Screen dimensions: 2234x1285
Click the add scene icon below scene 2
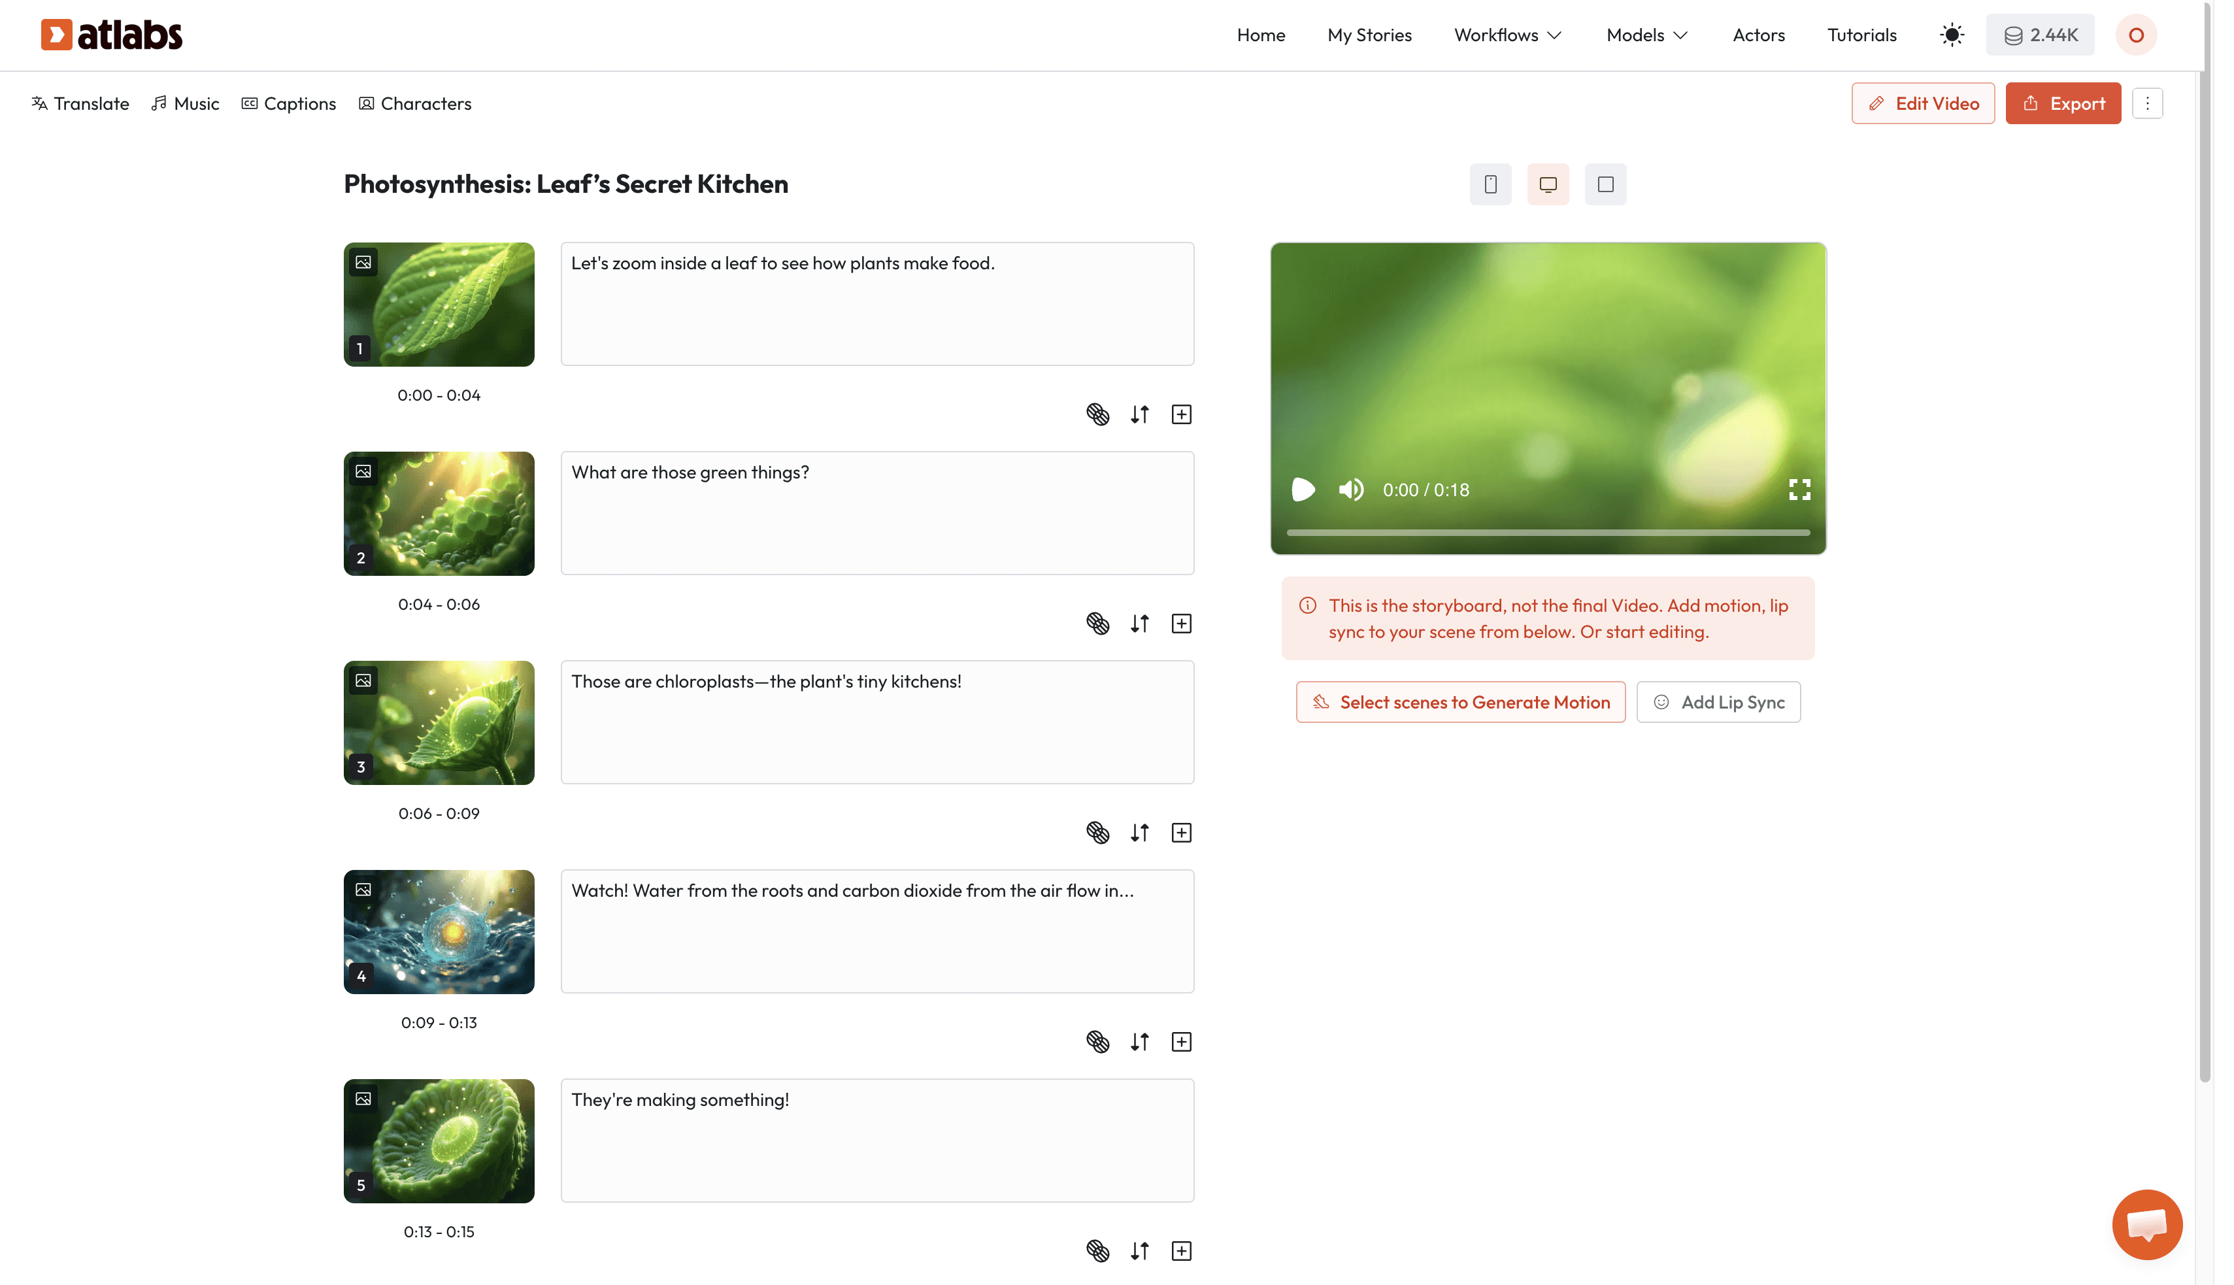point(1182,623)
